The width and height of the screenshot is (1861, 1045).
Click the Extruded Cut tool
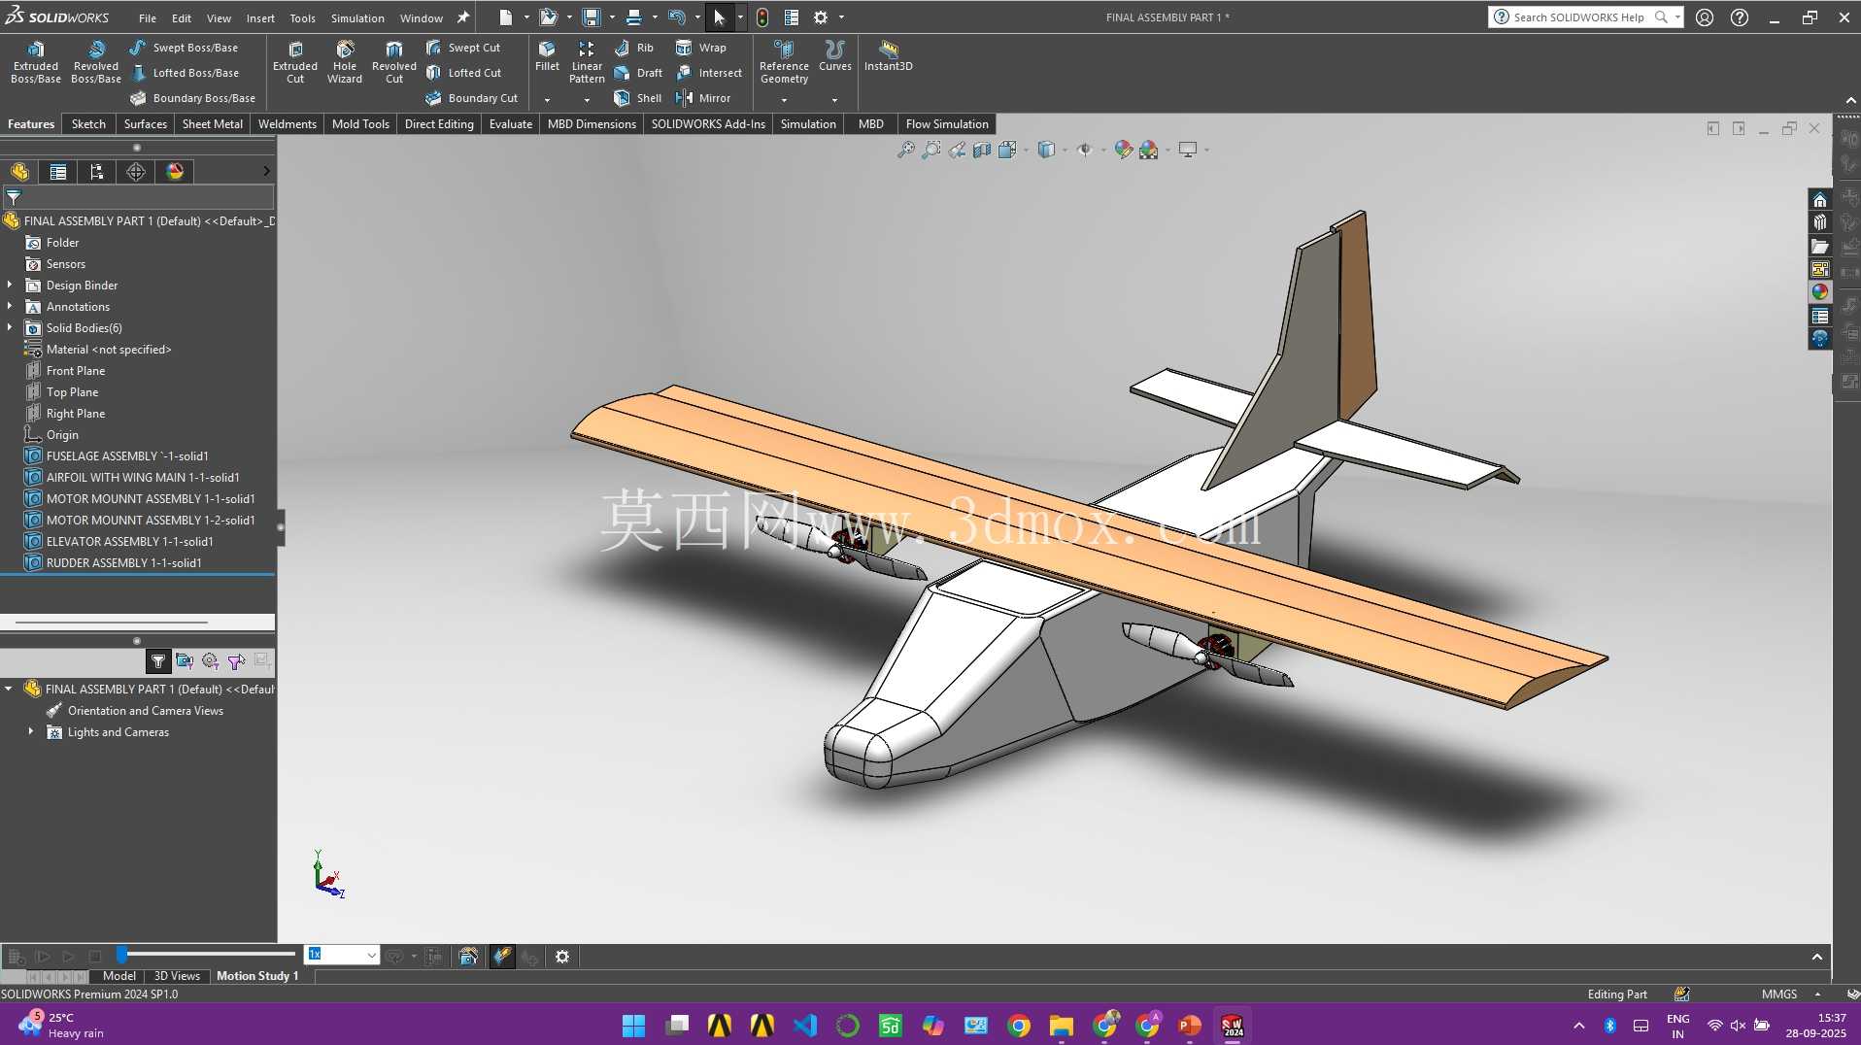tap(295, 62)
